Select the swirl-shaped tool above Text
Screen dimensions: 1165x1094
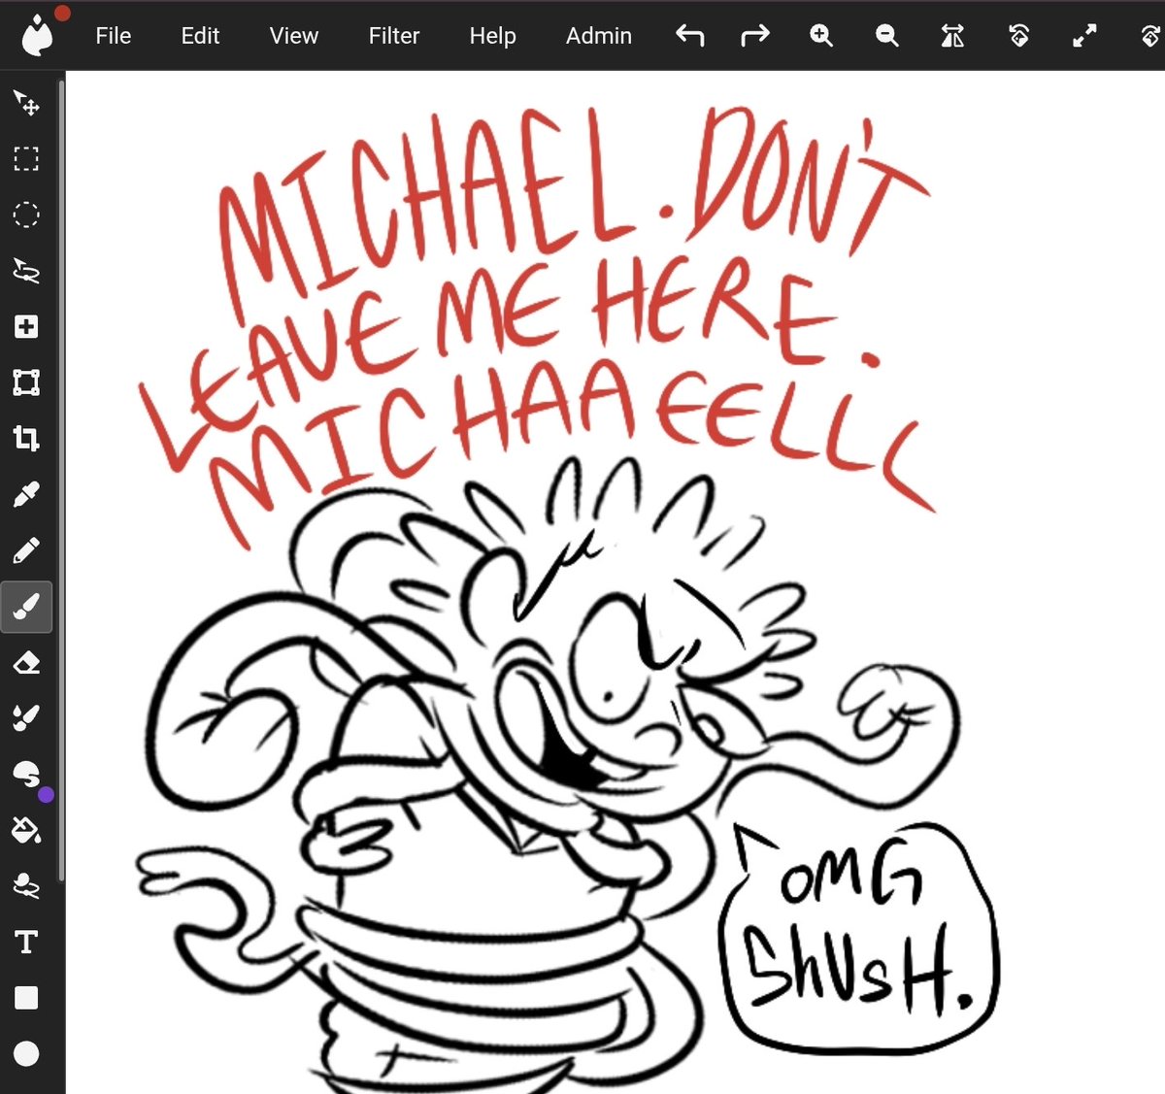(26, 885)
